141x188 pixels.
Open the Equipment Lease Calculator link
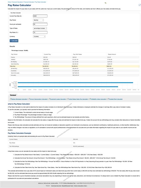click(x=58, y=99)
